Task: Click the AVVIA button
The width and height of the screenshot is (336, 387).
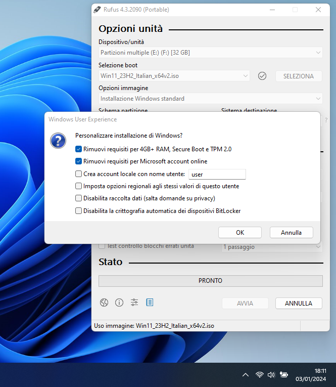Action: coord(245,304)
